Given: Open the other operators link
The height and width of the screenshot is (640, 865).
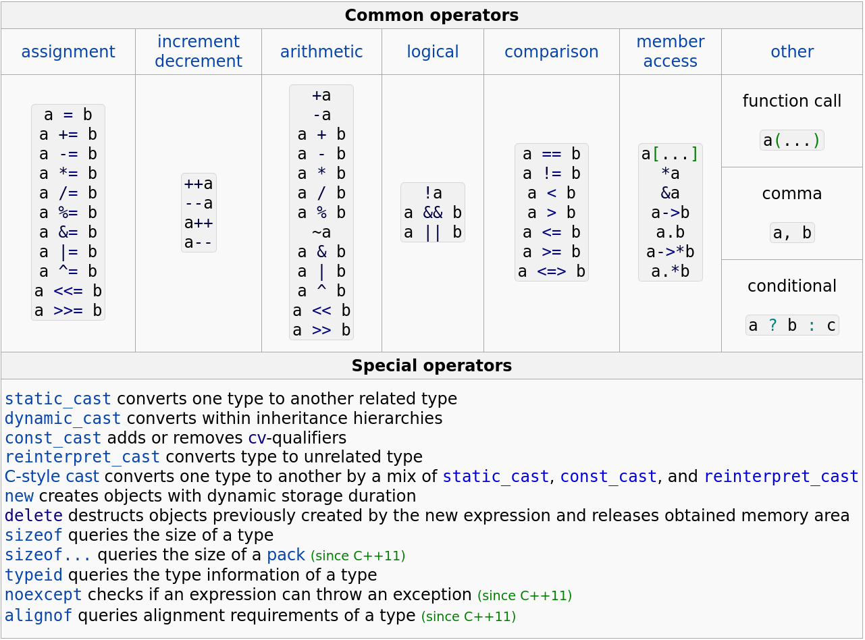Looking at the screenshot, I should (x=791, y=51).
